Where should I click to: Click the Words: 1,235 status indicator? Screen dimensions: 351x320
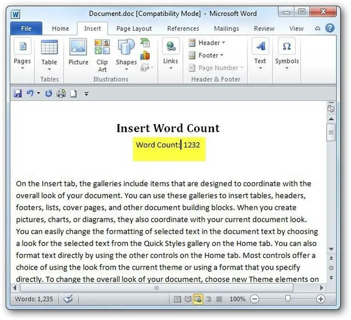(x=34, y=299)
